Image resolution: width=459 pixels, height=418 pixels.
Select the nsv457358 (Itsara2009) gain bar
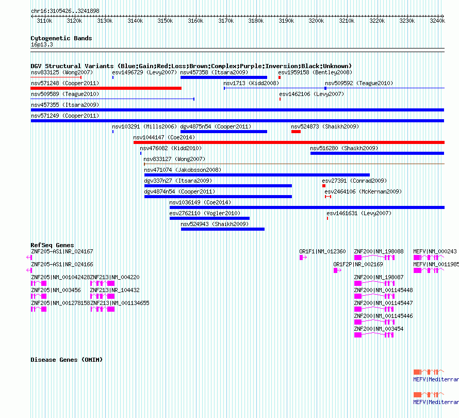click(224, 77)
